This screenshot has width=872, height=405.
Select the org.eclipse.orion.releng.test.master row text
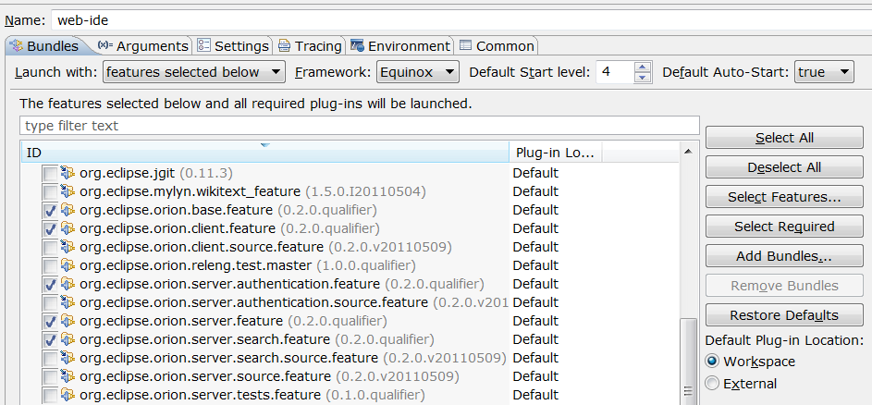(248, 265)
